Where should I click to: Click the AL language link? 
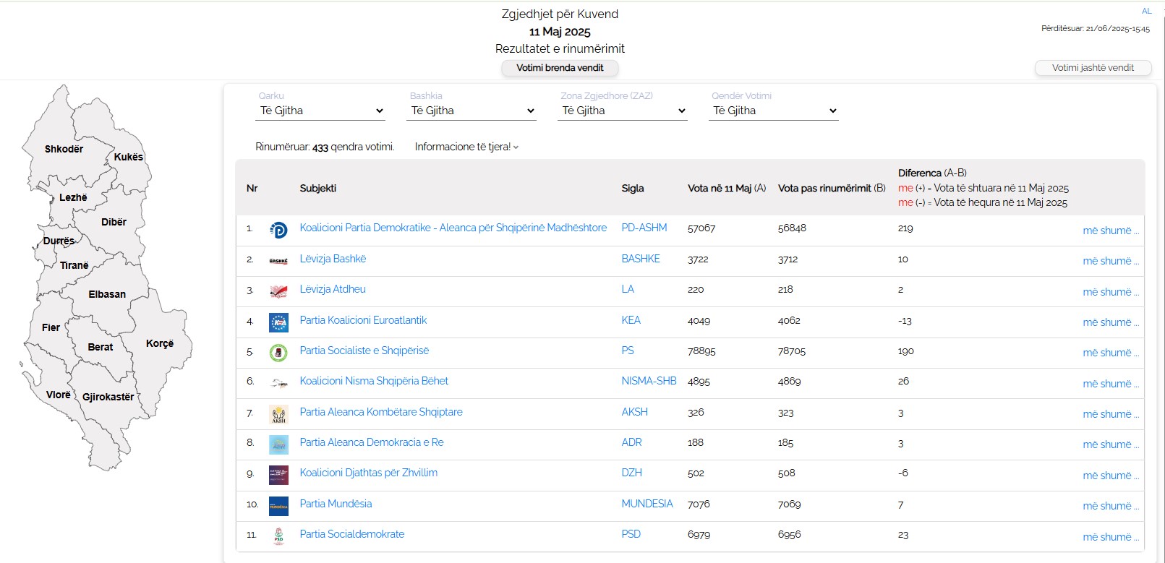(x=1146, y=11)
